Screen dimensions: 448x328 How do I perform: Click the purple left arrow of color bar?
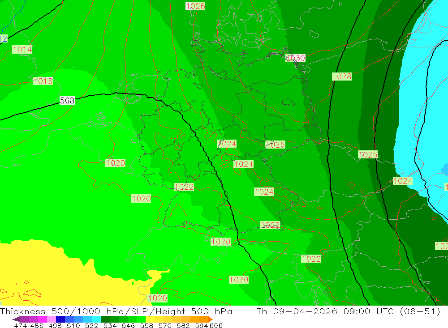coord(16,319)
